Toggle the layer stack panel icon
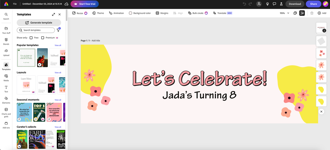Image resolution: width=330 pixels, height=150 pixels. click(x=302, y=13)
